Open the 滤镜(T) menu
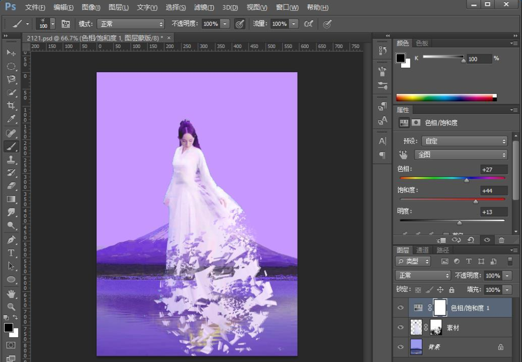This screenshot has width=522, height=362. 204,7
